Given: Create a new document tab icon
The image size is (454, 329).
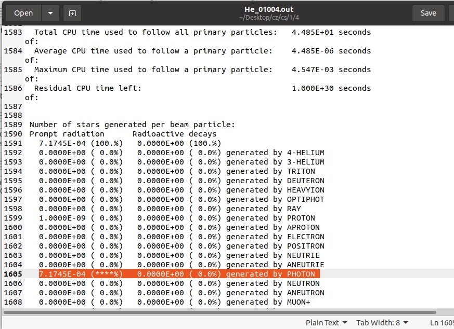Looking at the screenshot, I should [72, 13].
